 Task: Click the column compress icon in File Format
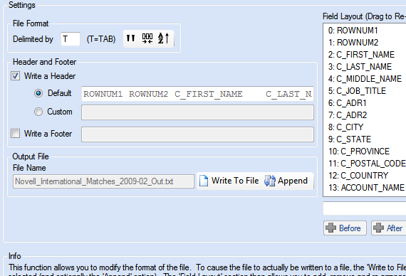(147, 38)
